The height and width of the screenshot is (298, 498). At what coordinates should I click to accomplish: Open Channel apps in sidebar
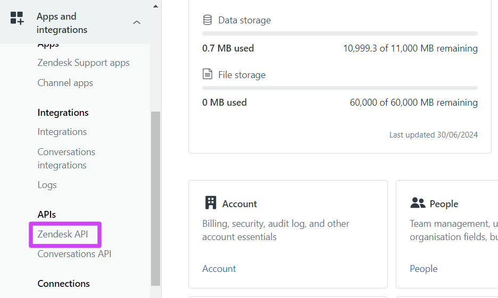pyautogui.click(x=65, y=83)
